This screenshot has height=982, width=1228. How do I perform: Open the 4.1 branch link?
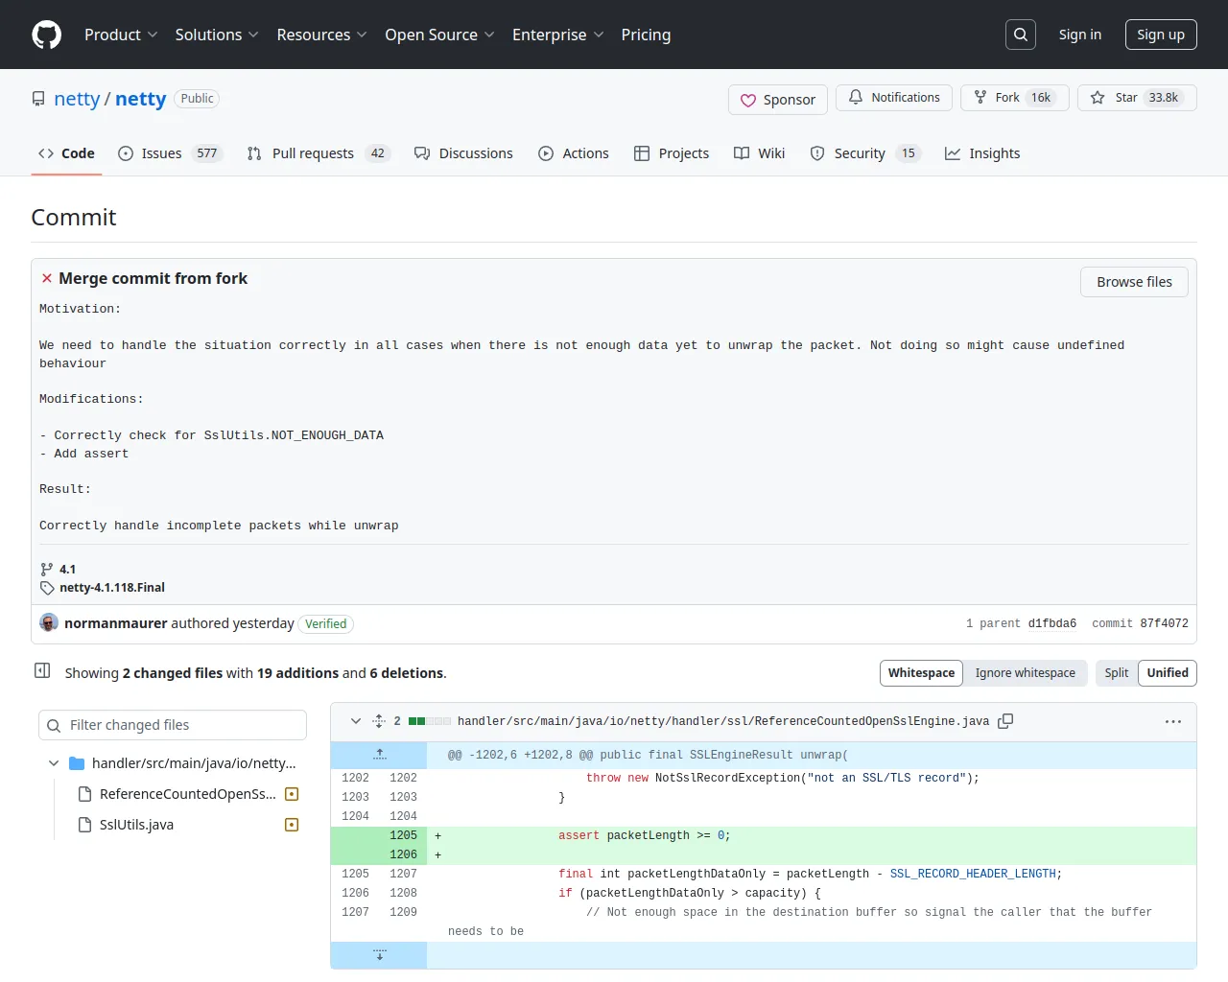(x=67, y=569)
